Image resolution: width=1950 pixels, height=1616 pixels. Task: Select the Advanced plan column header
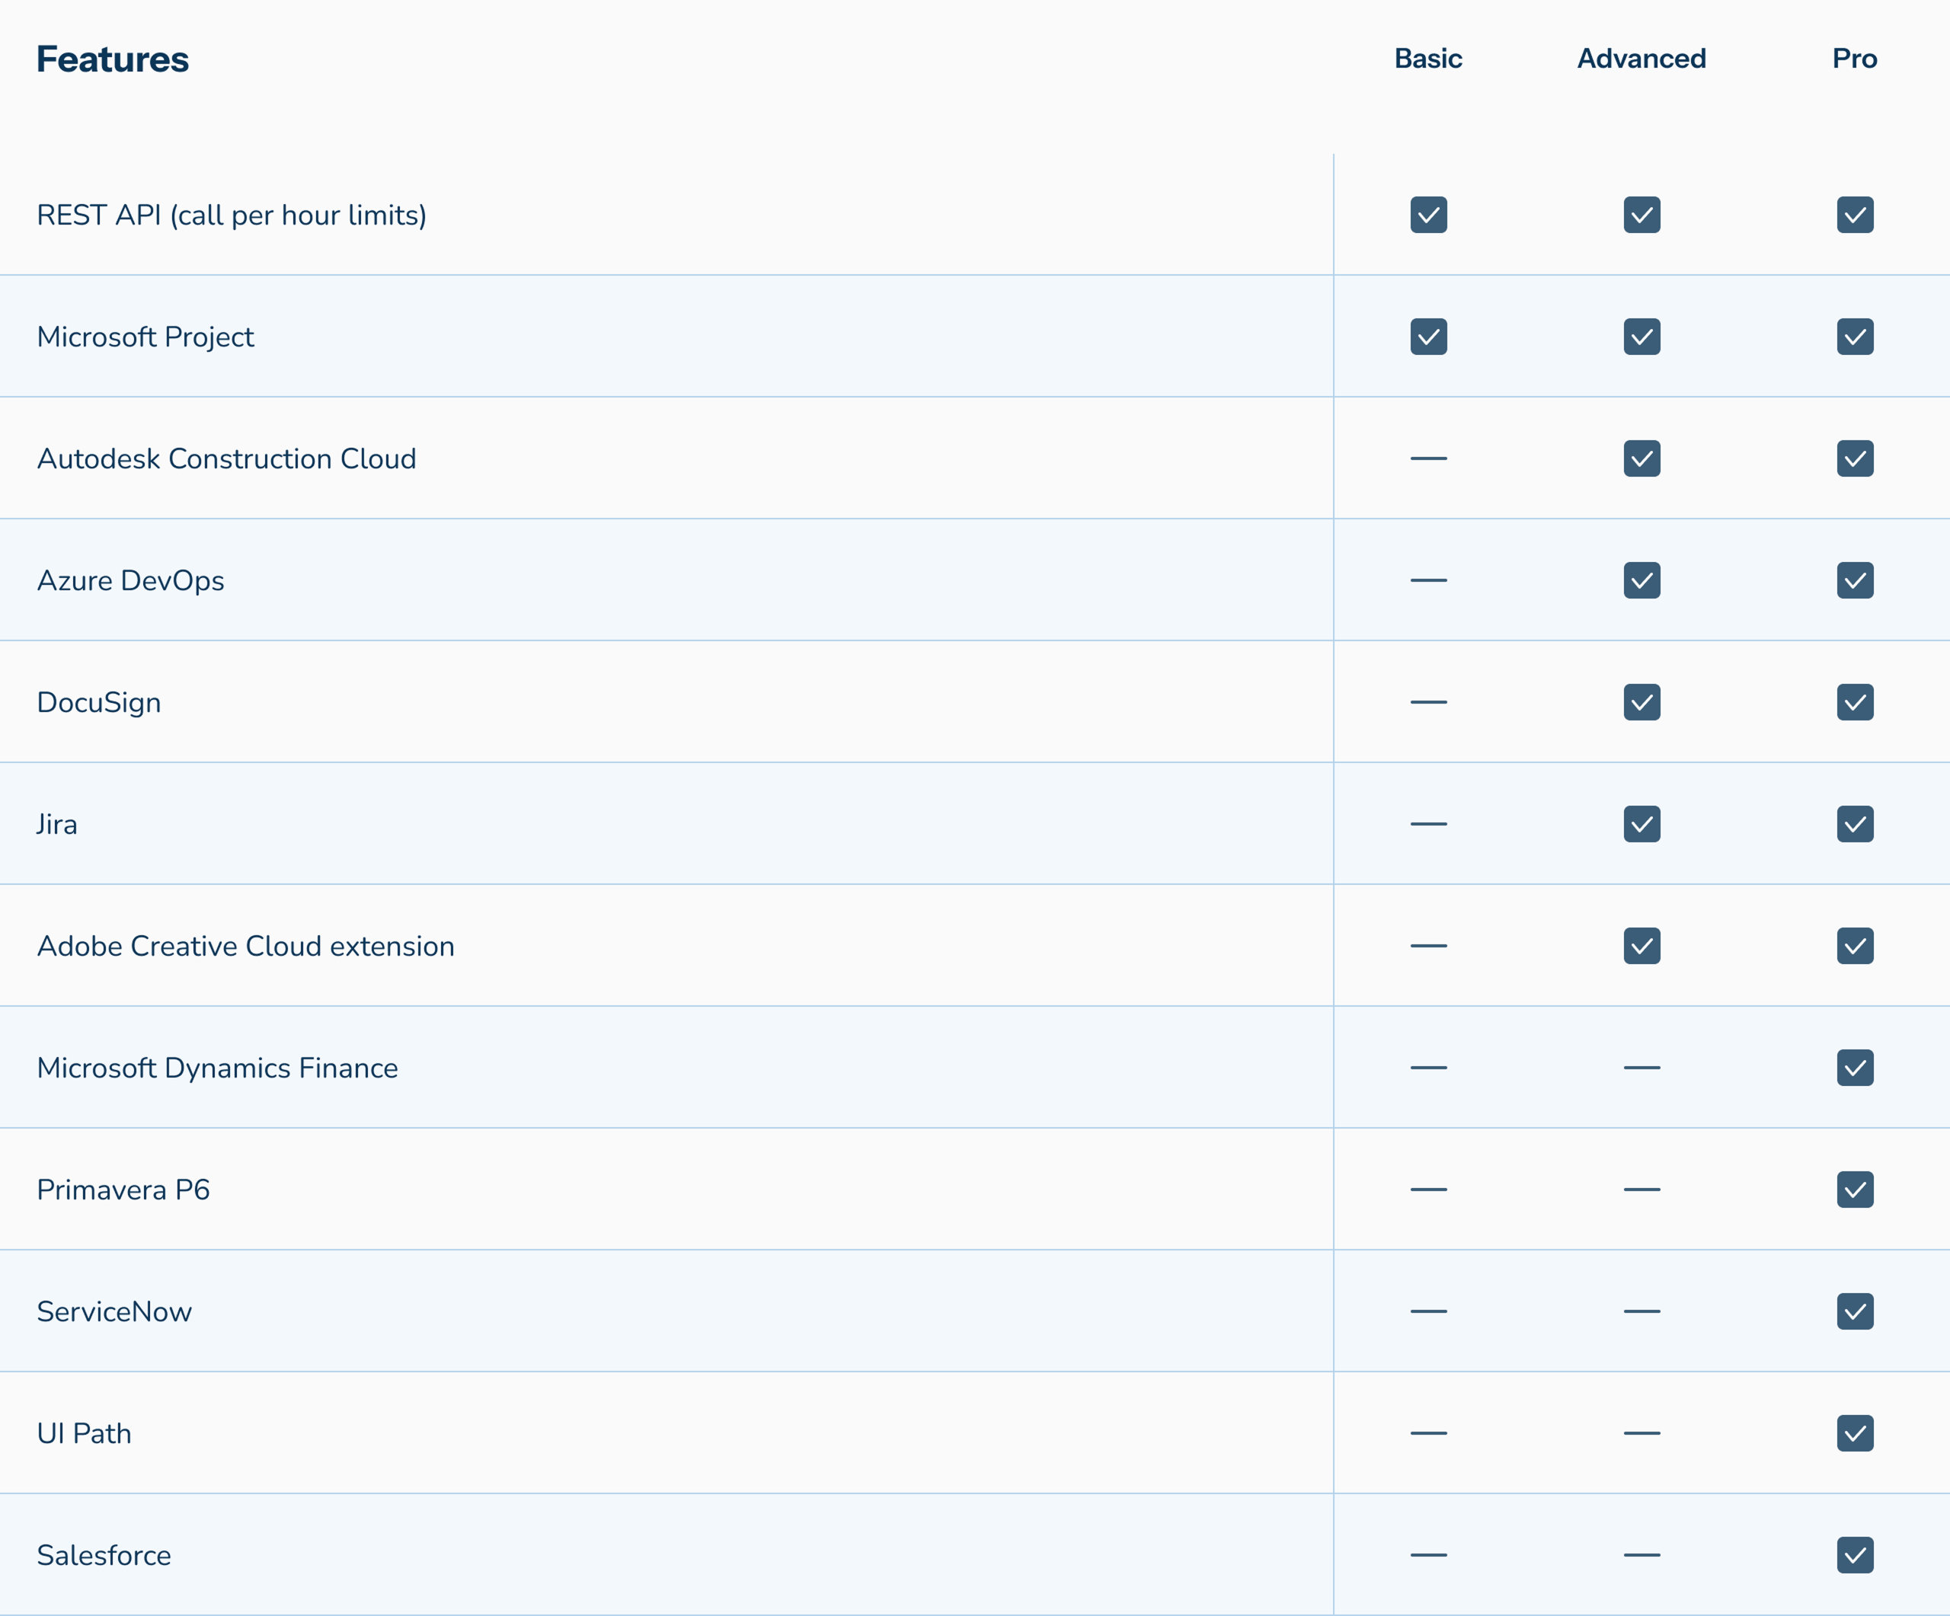[1642, 59]
